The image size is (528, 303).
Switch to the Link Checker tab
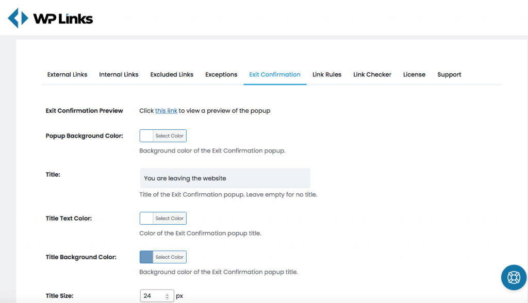pos(372,74)
